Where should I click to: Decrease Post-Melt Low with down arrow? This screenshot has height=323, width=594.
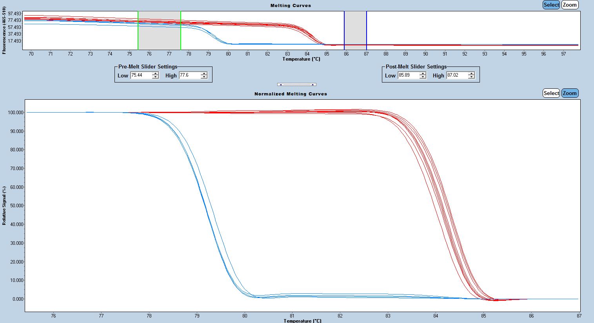point(423,77)
